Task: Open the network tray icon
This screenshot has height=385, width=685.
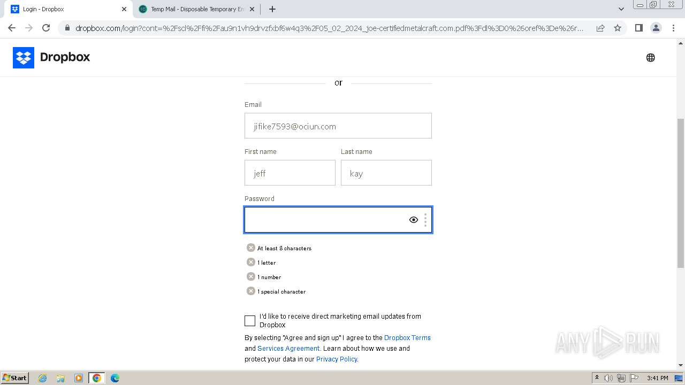Action: point(621,378)
